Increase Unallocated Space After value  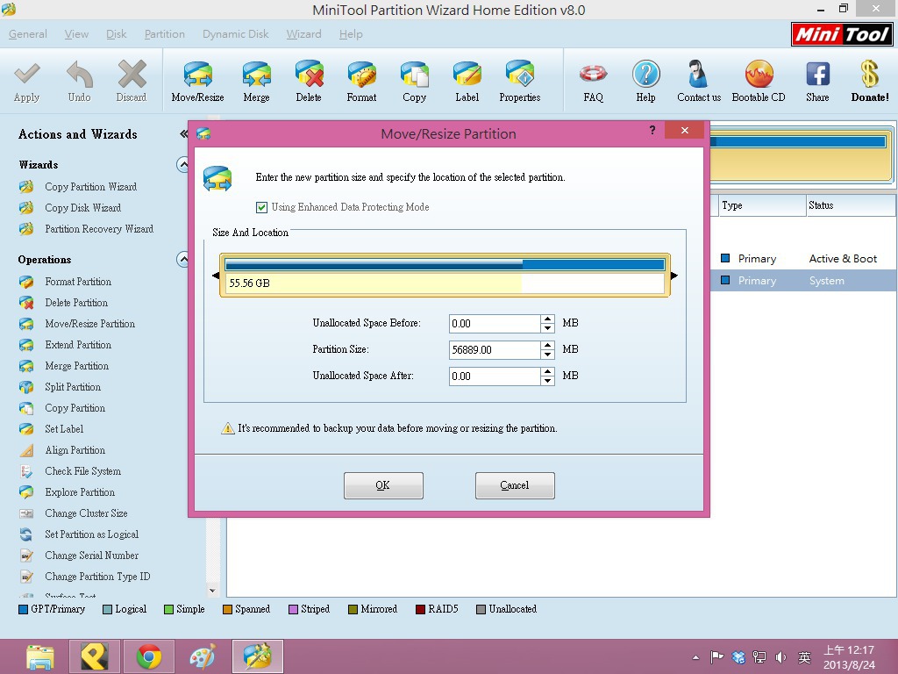point(548,372)
